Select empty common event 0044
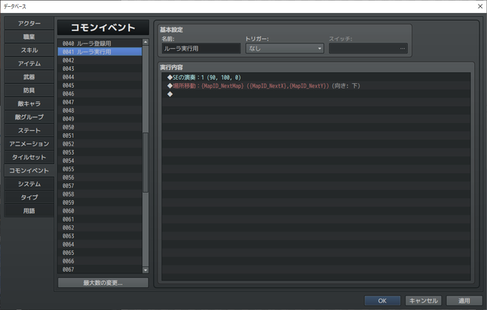The image size is (487, 310). click(100, 77)
